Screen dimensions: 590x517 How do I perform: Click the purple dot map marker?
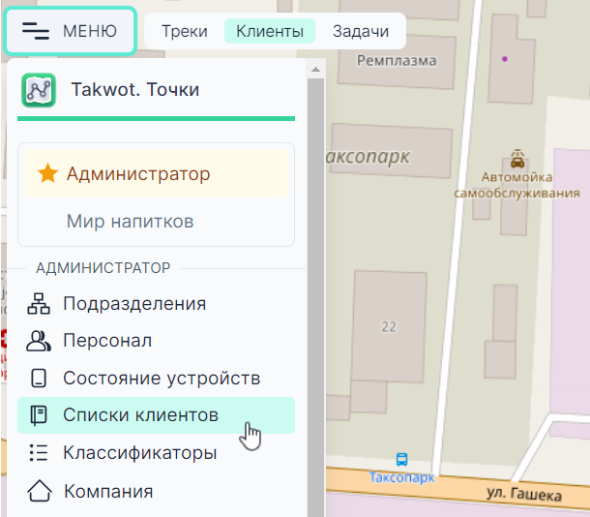(x=505, y=59)
